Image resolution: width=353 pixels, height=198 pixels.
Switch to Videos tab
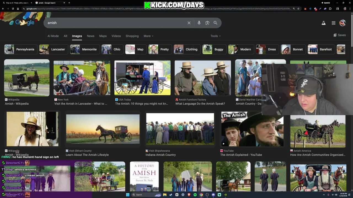pos(116,36)
